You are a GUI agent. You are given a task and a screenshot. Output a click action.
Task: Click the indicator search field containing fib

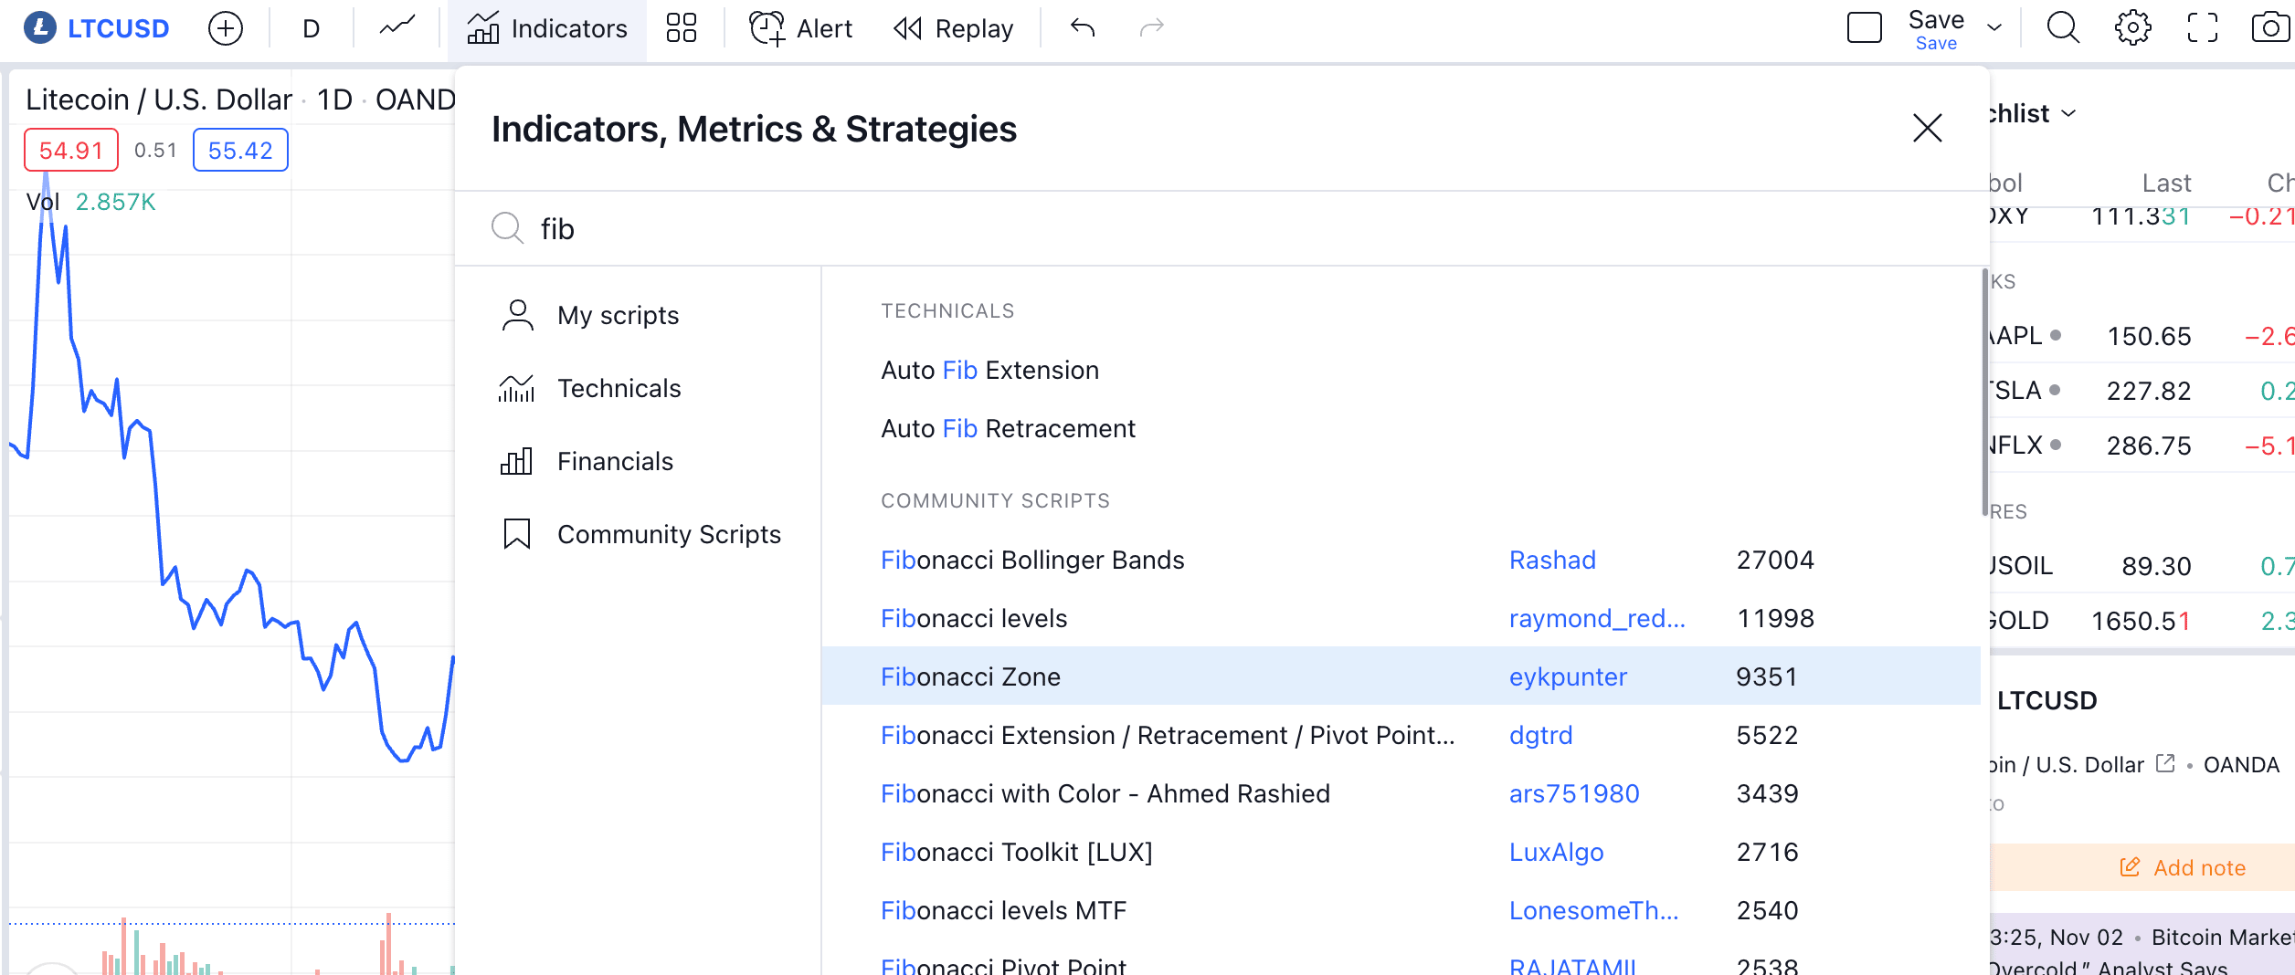click(1221, 228)
